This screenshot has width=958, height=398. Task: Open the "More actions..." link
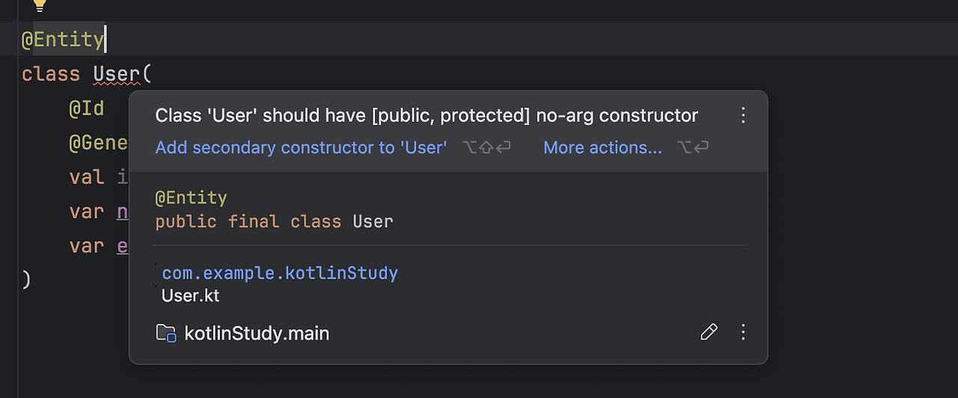click(x=602, y=147)
